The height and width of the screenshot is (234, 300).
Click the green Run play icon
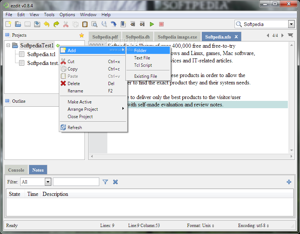[152, 24]
